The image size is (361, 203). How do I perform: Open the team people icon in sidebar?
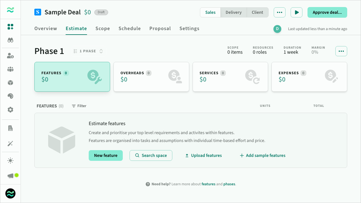click(10, 69)
